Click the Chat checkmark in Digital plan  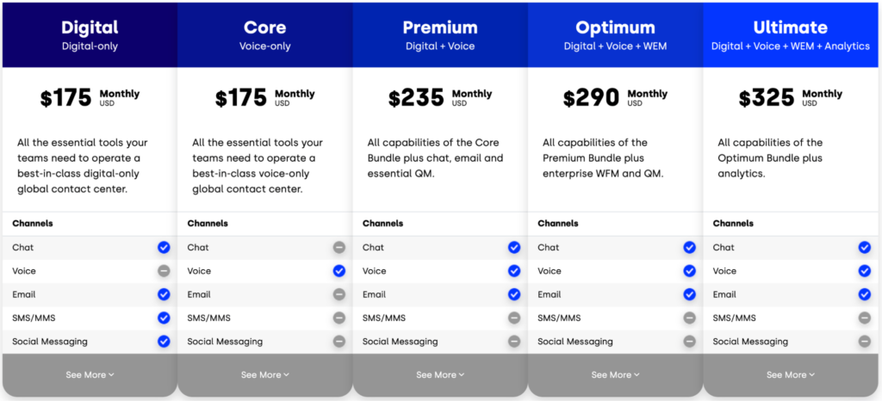coord(164,248)
